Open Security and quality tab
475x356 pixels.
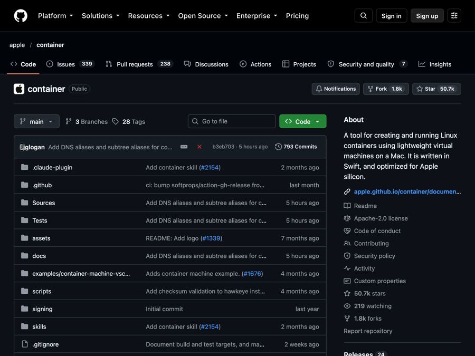pos(367,64)
